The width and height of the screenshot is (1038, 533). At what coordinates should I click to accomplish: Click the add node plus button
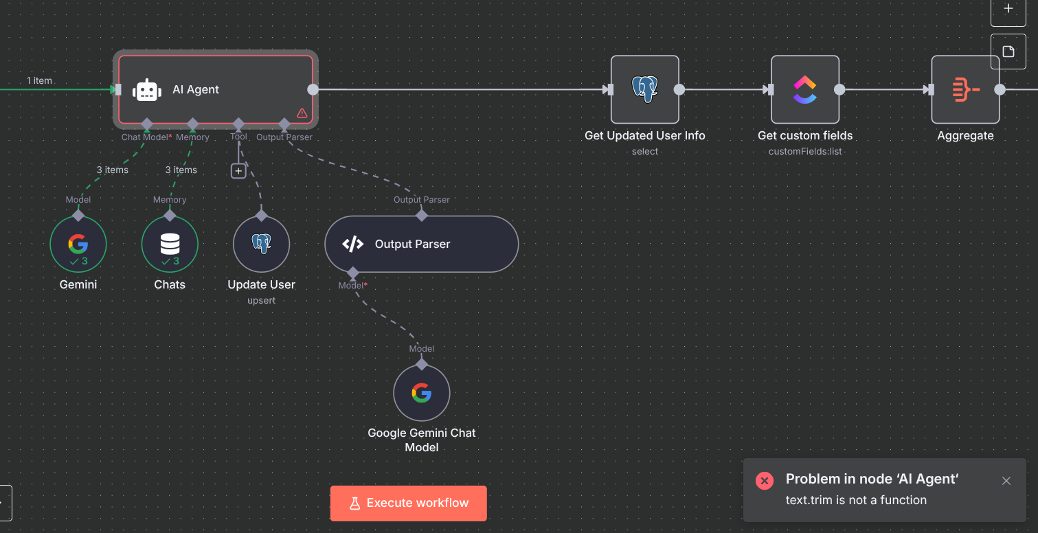1008,9
